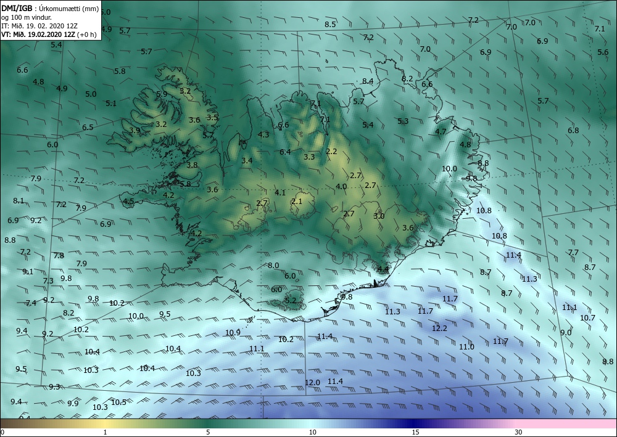Click the 11.0 value on the map
This screenshot has height=437, width=617.
(x=466, y=346)
